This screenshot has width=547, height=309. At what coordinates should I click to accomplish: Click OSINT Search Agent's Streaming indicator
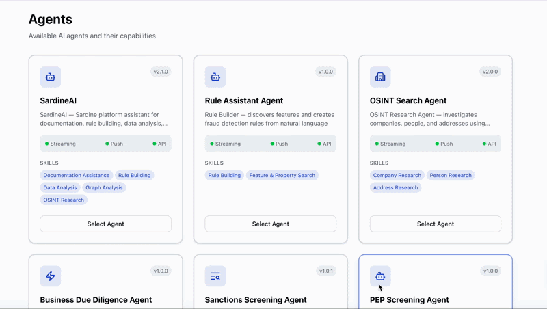tap(390, 144)
